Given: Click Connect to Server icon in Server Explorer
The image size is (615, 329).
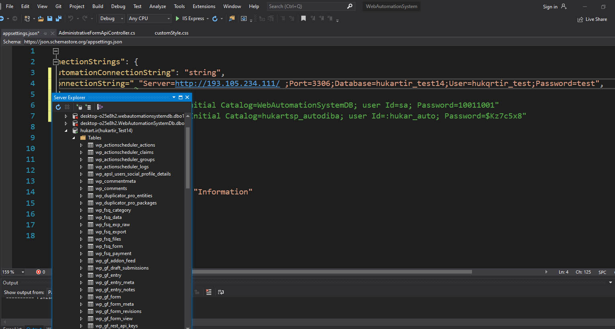Looking at the screenshot, I should pos(88,107).
